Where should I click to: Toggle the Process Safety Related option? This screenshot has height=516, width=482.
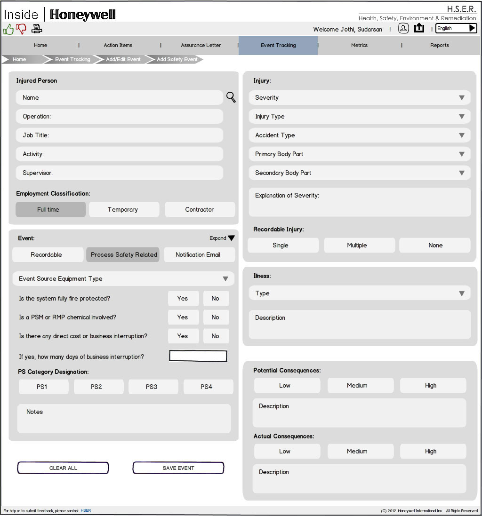[x=124, y=255]
